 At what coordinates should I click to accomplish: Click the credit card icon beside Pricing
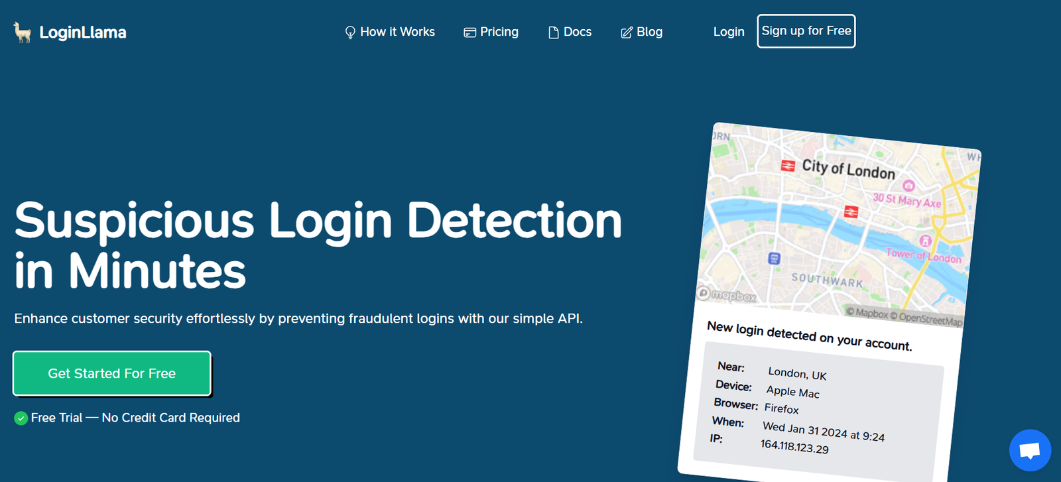point(469,32)
